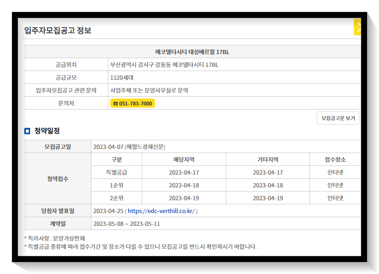Image resolution: width=379 pixels, height=274 pixels.
Task: Click the 에코델타시티 대성베르힐 17BL title
Action: click(x=192, y=52)
